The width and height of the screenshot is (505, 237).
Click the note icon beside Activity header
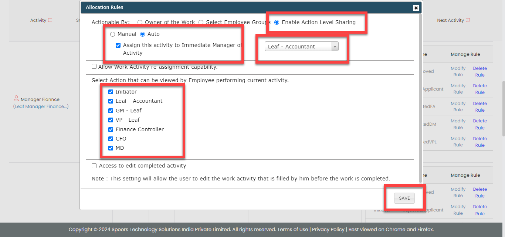(x=50, y=20)
